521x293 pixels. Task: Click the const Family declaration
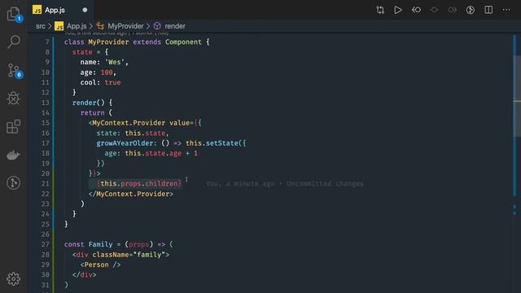pos(118,244)
